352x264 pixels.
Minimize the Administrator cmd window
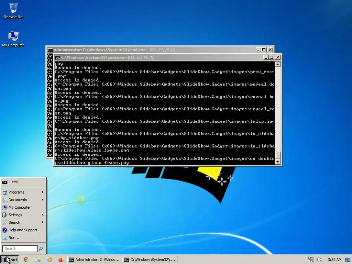(x=258, y=50)
